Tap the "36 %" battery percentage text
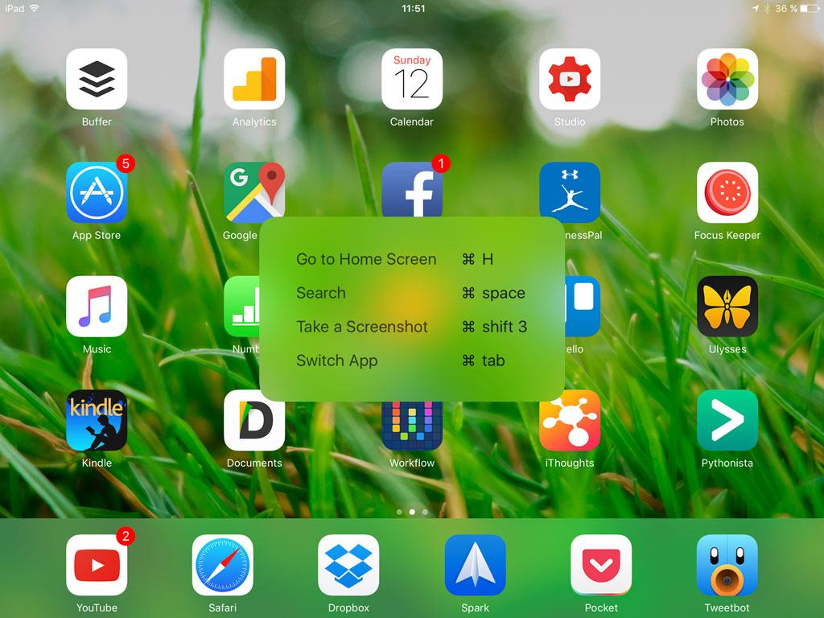This screenshot has width=824, height=618. (x=786, y=8)
